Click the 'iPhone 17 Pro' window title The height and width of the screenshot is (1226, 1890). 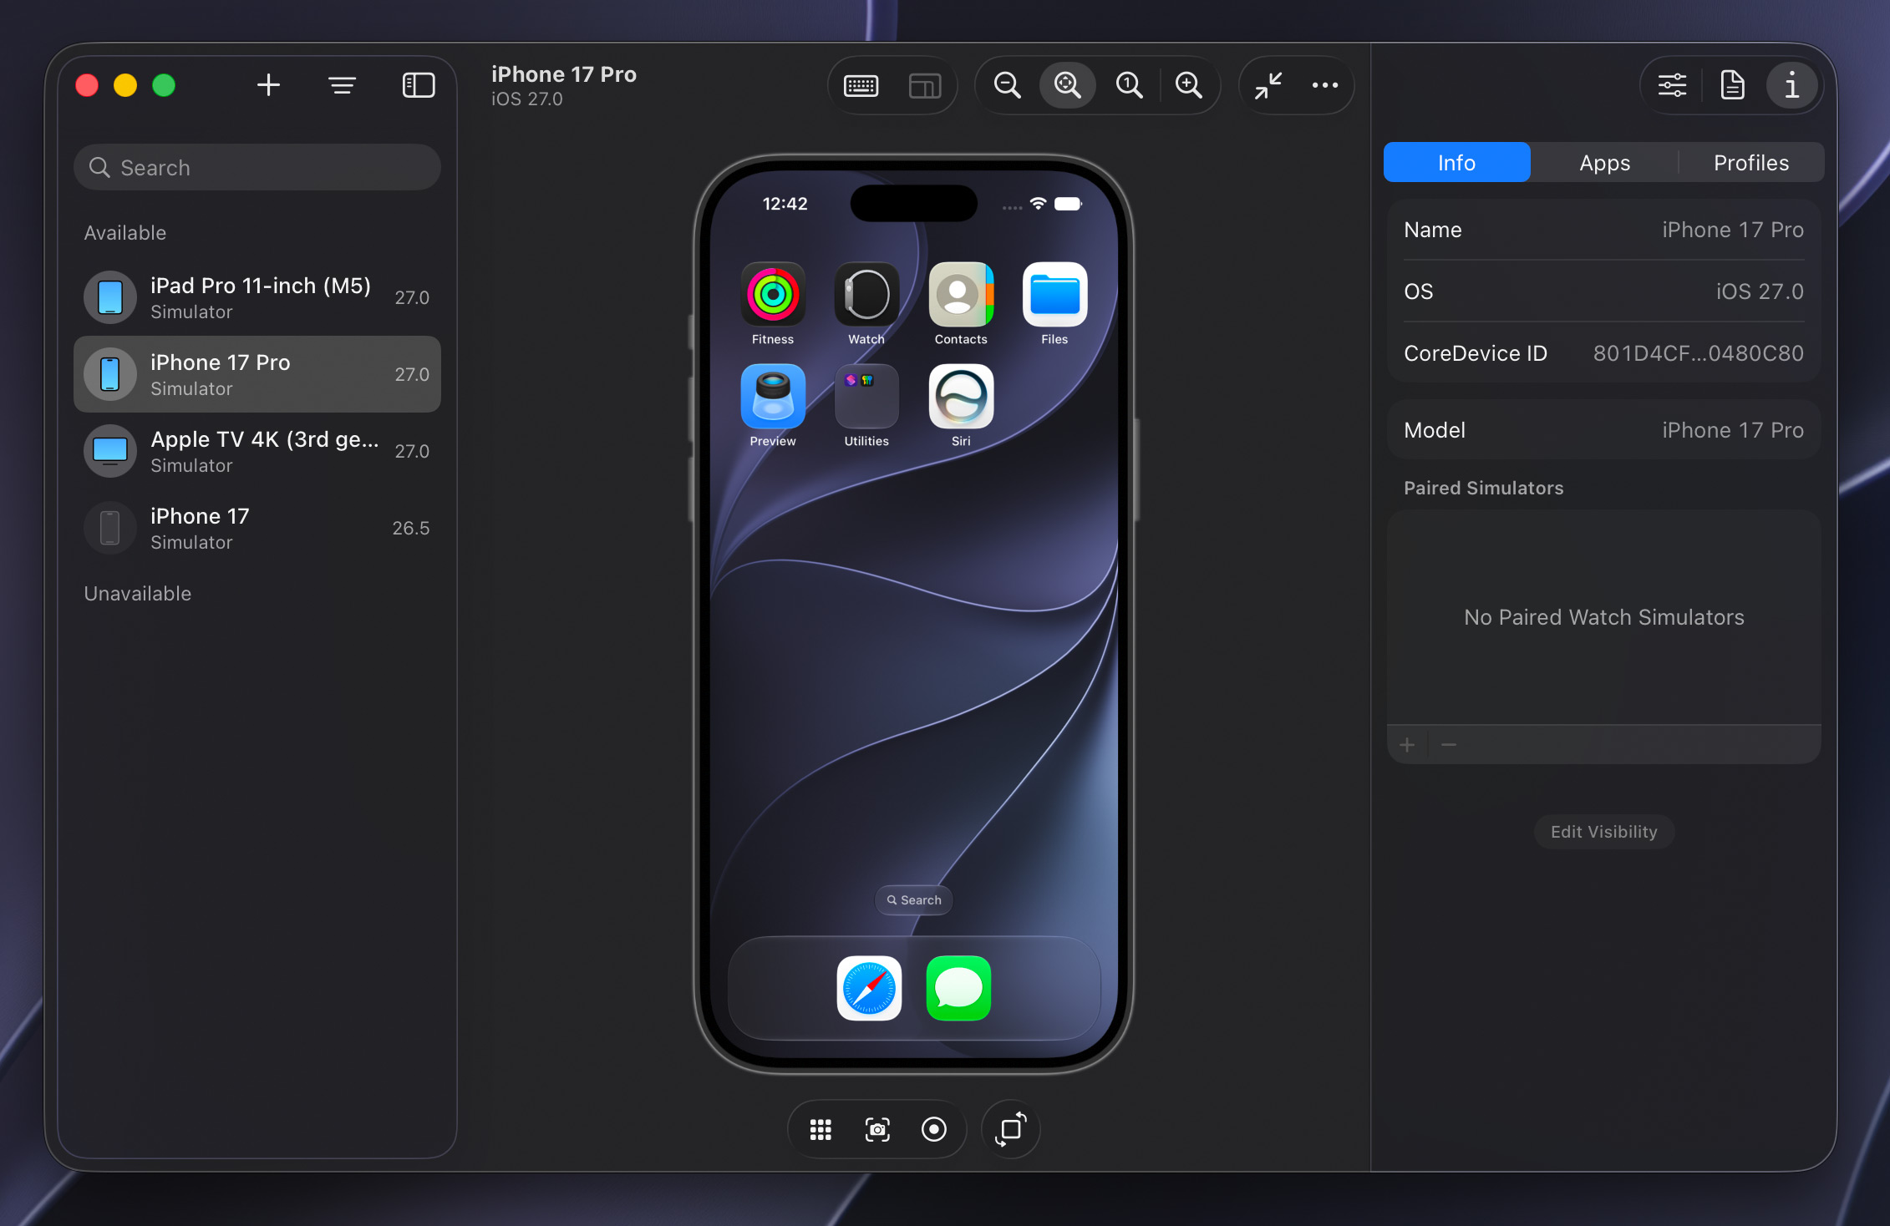pyautogui.click(x=564, y=74)
